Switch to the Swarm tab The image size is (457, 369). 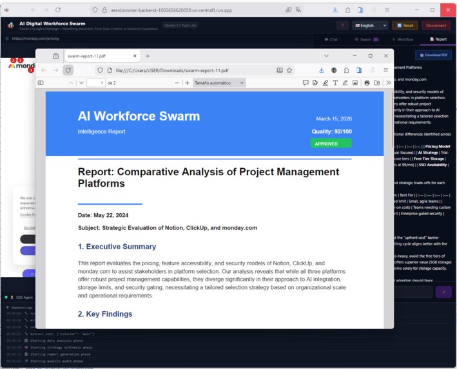pyautogui.click(x=367, y=39)
